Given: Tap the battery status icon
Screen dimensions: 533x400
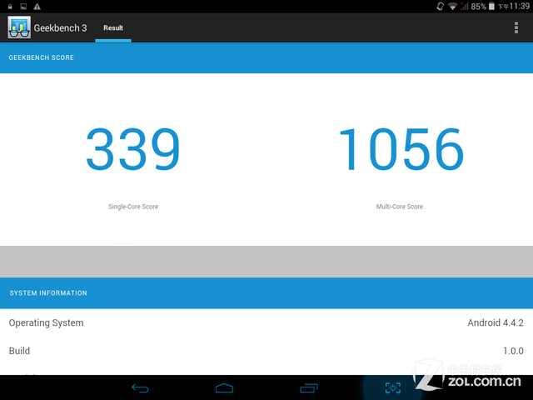Looking at the screenshot, I should click(x=491, y=7).
